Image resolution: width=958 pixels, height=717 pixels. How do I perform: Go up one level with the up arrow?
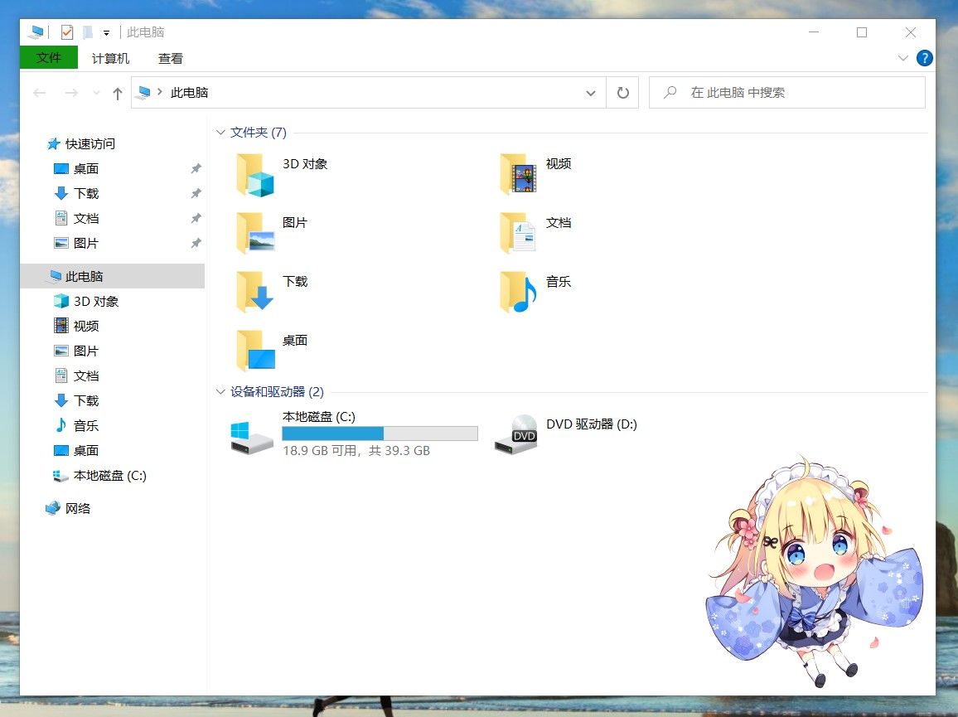click(118, 93)
